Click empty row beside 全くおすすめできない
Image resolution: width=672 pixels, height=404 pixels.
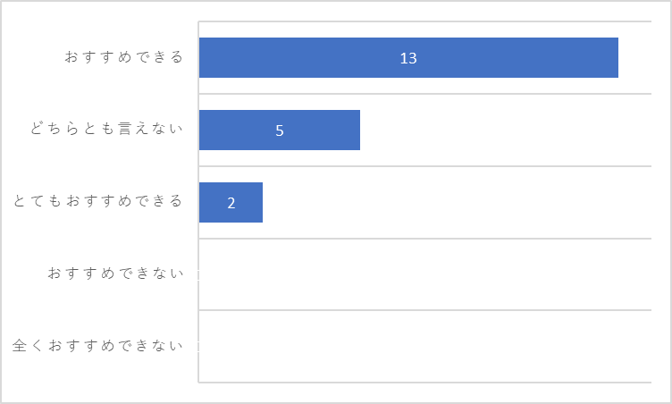coord(425,346)
